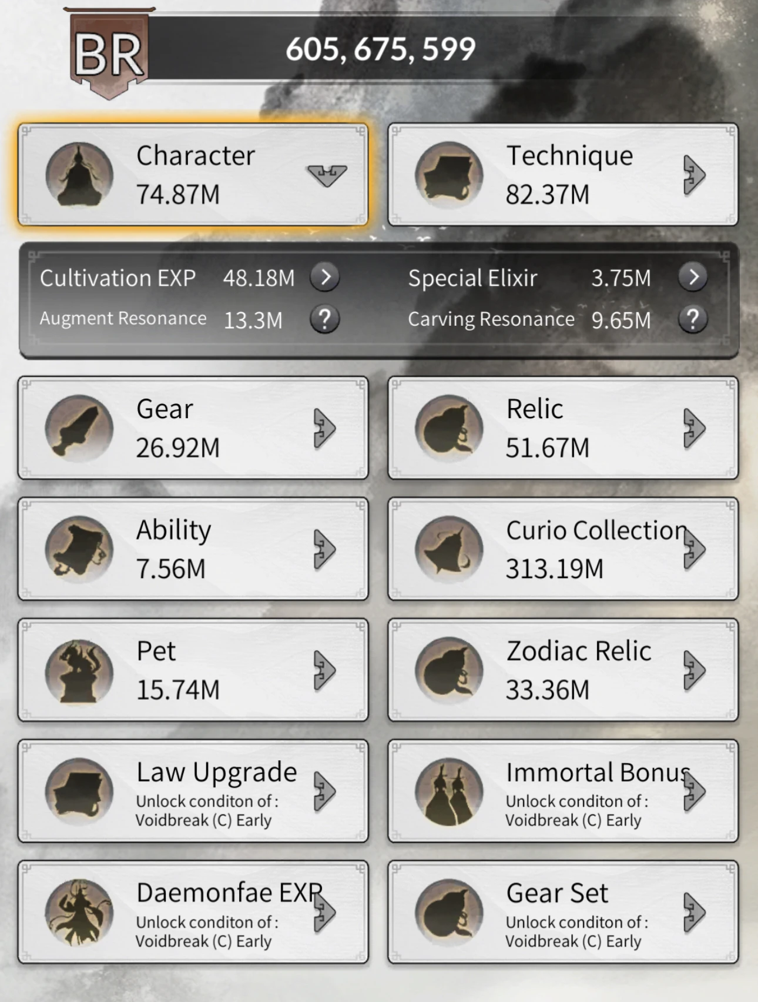This screenshot has width=758, height=1002.
Task: Click the Relic gourd icon
Action: pos(449,429)
